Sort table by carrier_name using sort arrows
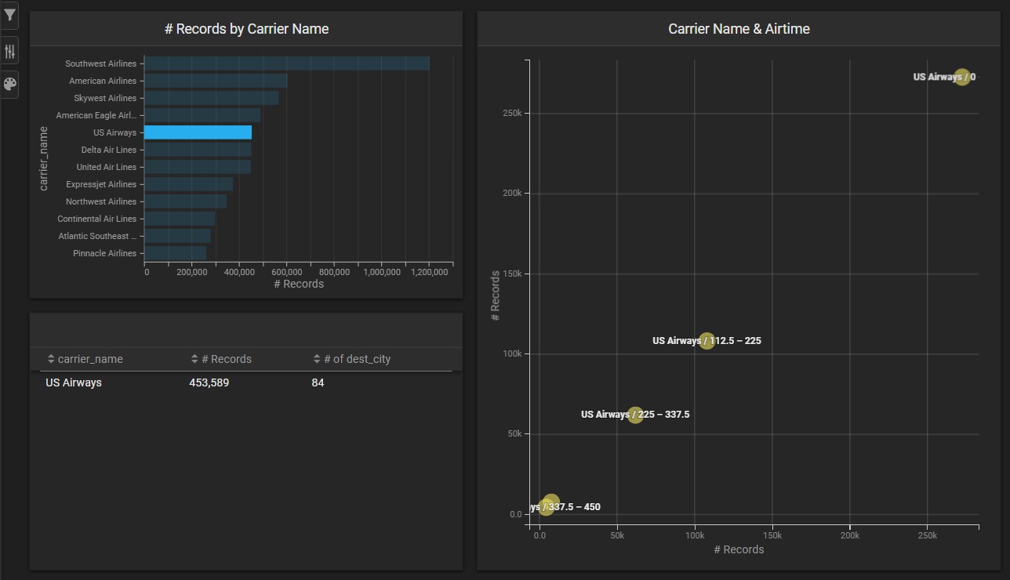 [x=50, y=359]
